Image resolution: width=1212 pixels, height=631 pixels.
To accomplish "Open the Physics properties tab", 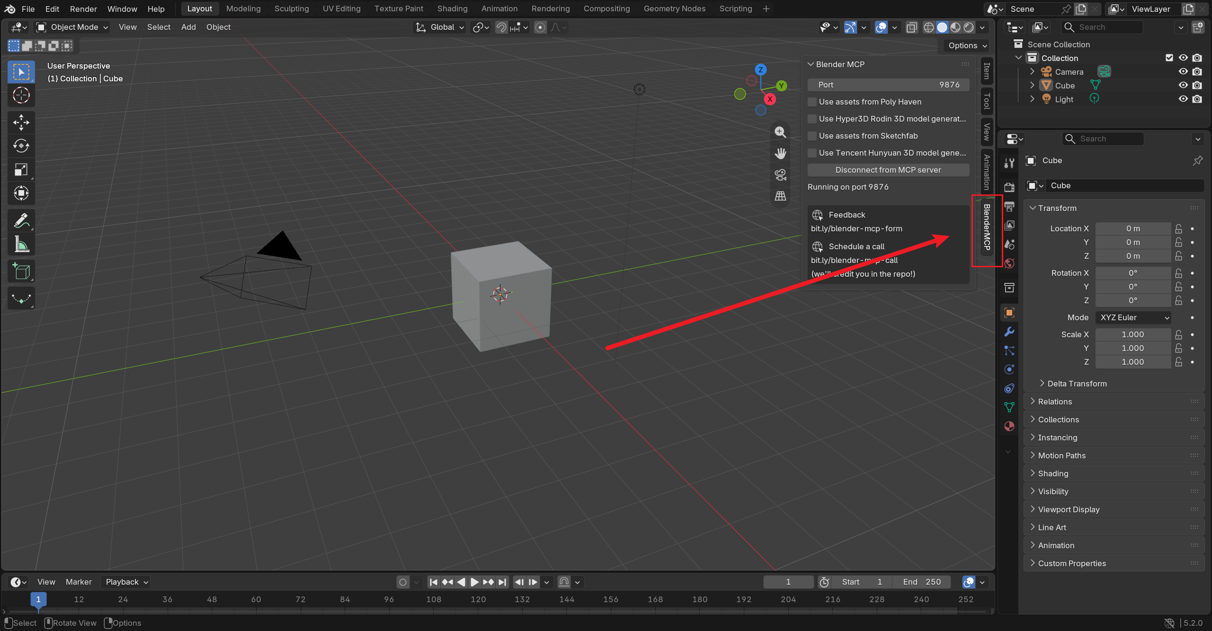I will [x=1009, y=369].
